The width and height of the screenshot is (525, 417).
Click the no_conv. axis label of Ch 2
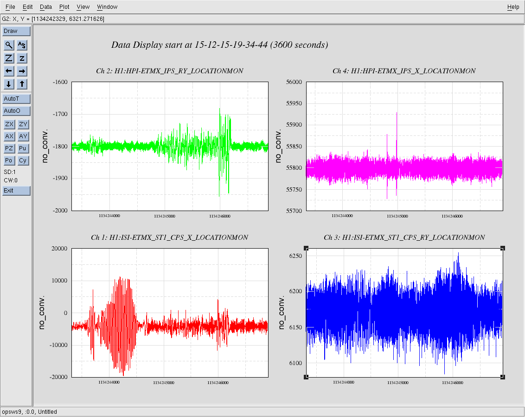45,146
